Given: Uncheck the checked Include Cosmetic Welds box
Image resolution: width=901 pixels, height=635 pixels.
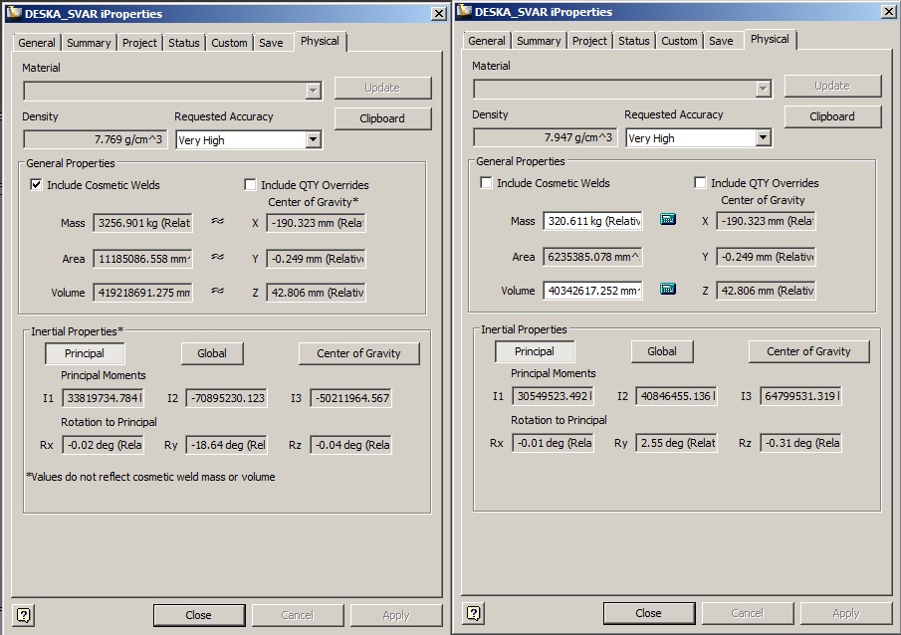Looking at the screenshot, I should coord(37,185).
